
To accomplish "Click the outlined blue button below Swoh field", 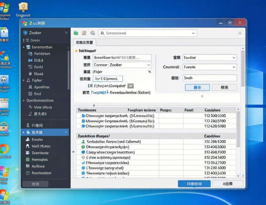I will (x=197, y=87).
